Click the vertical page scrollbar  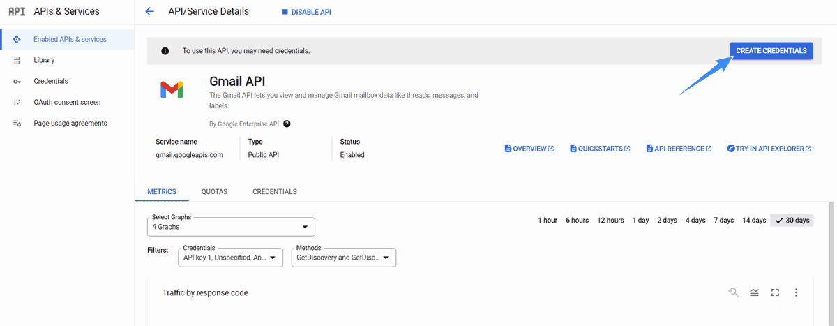[831, 262]
